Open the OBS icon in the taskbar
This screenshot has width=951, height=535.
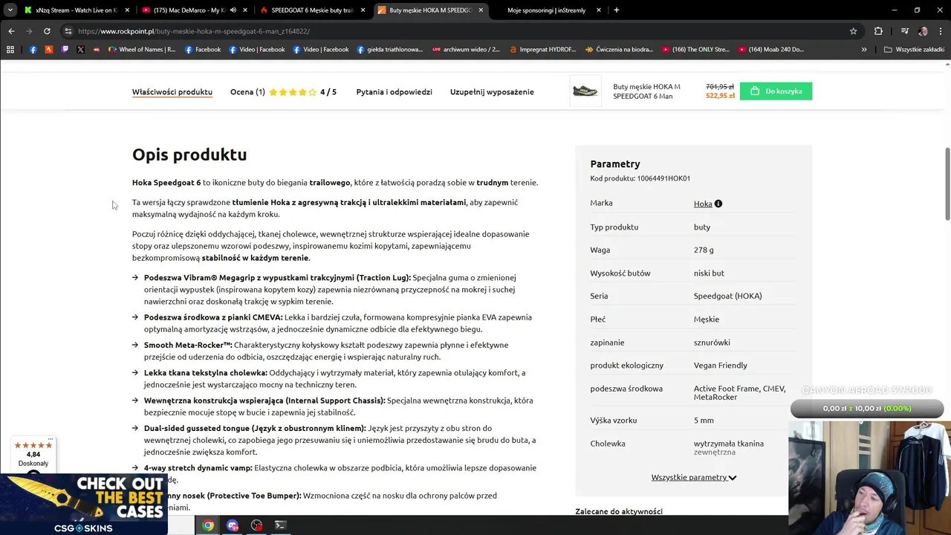tap(256, 525)
